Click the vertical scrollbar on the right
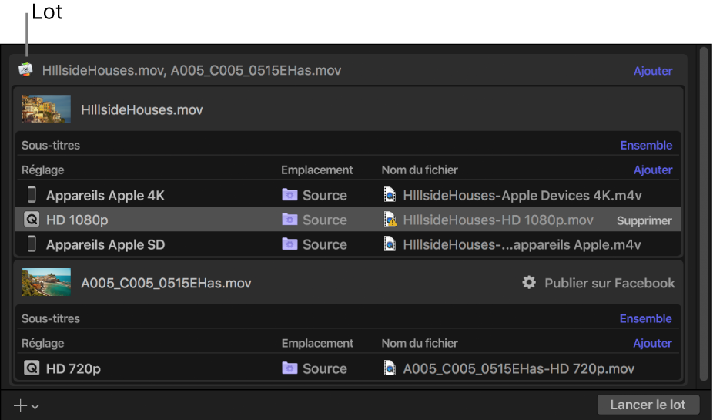 tap(702, 216)
